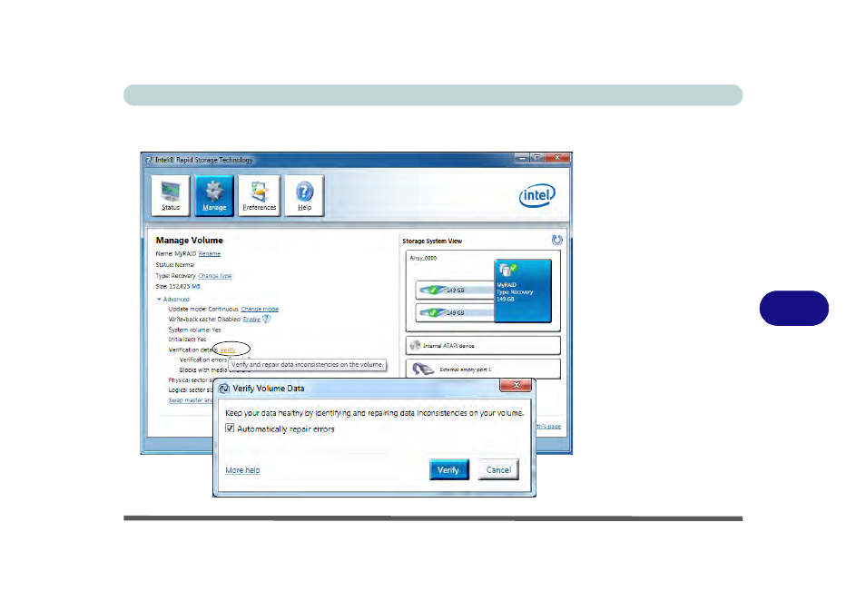Minimize the Intel Rapid Storage Technology window
The height and width of the screenshot is (611, 866).
point(522,158)
